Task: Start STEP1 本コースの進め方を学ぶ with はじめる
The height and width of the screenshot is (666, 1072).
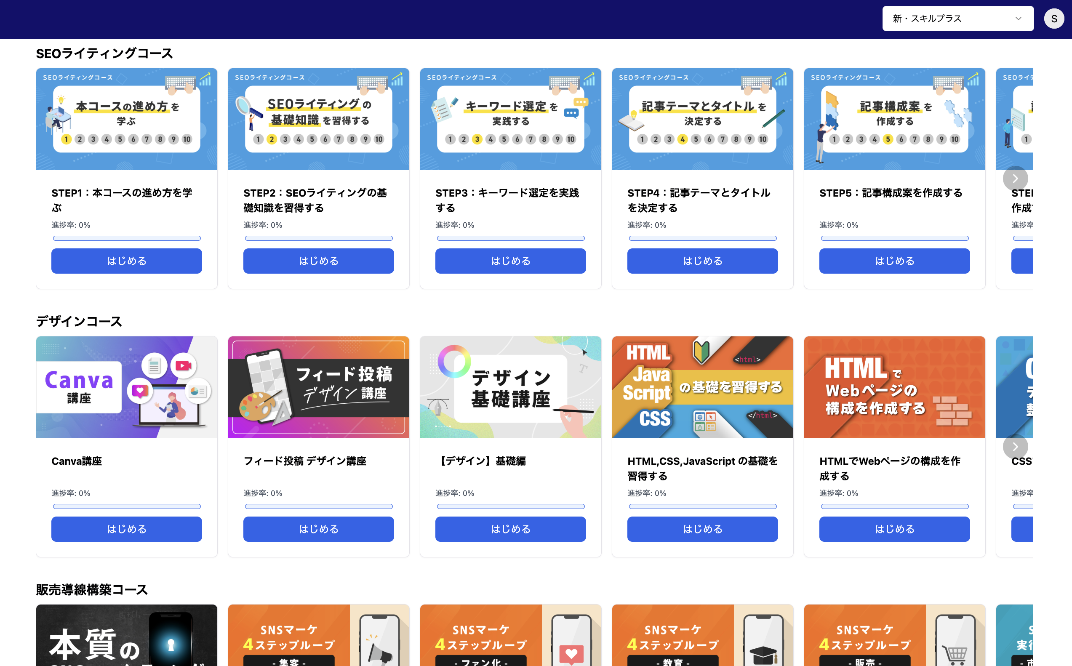Action: 126,261
